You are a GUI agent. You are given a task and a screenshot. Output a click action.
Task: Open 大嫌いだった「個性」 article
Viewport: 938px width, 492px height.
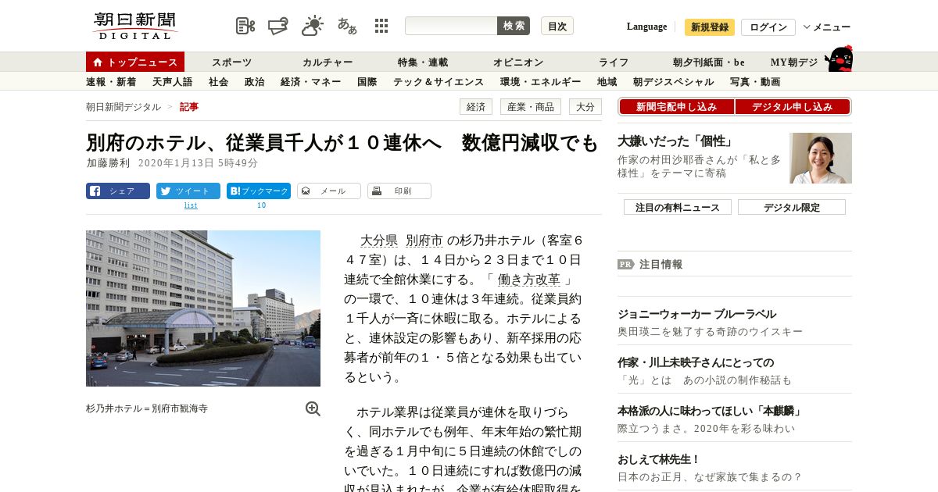[675, 141]
